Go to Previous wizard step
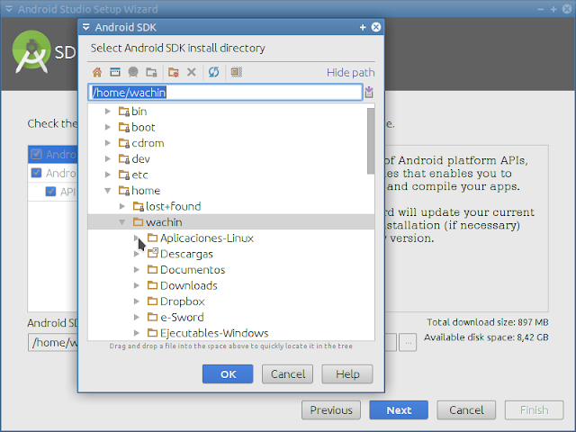This screenshot has width=576, height=432. click(331, 410)
